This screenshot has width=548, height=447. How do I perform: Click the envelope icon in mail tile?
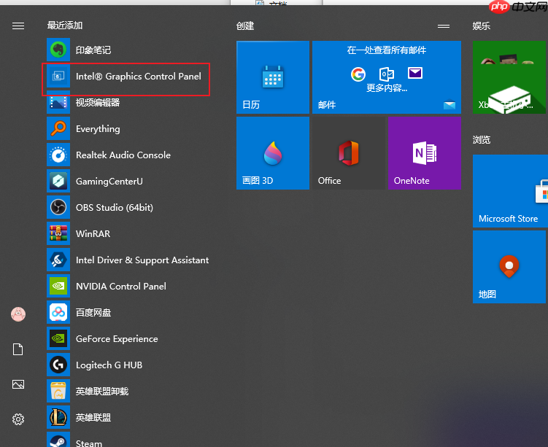(415, 73)
